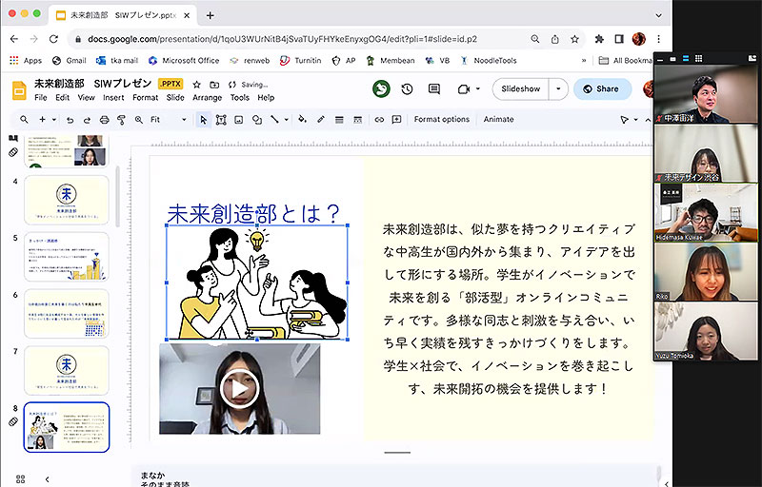Open the comments panel icon
The image size is (762, 487).
point(434,88)
